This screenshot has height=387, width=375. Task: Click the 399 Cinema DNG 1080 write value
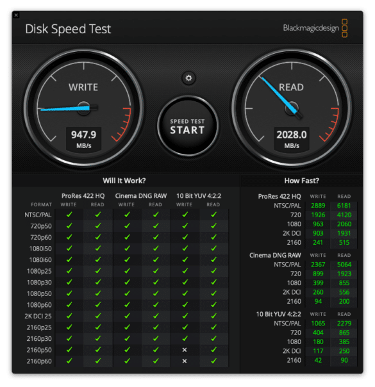pos(318,283)
